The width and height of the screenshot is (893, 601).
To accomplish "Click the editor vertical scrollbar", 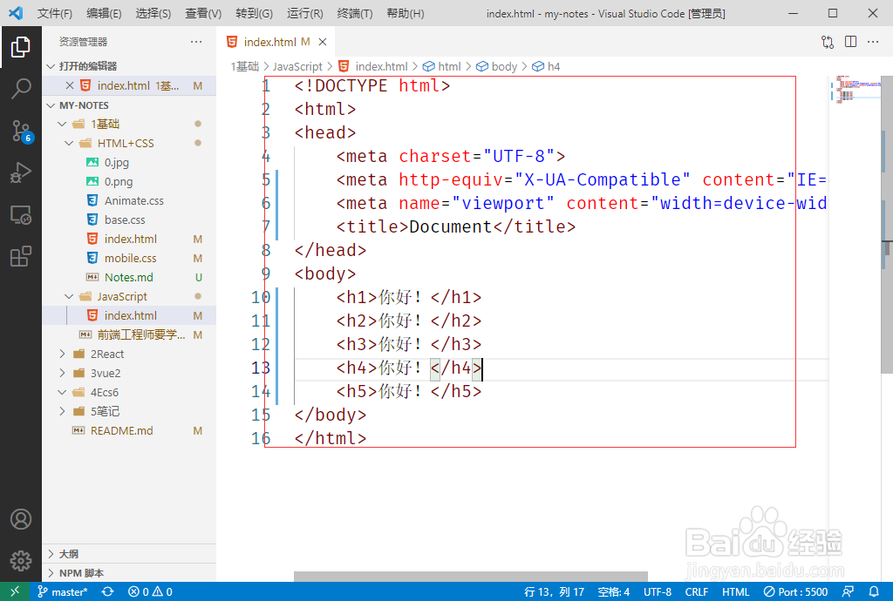I will pyautogui.click(x=887, y=225).
